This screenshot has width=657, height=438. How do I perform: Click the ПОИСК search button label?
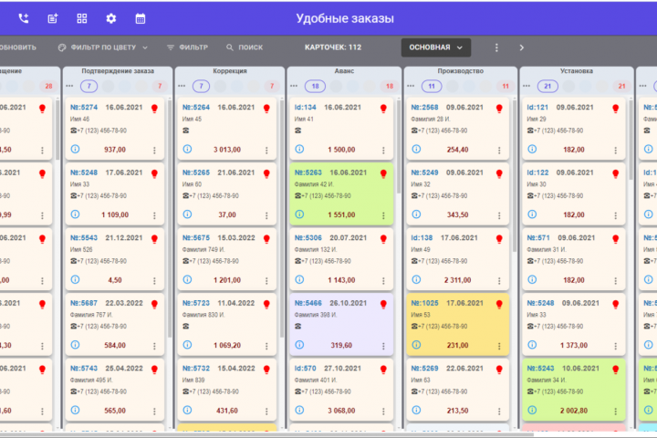coord(251,47)
